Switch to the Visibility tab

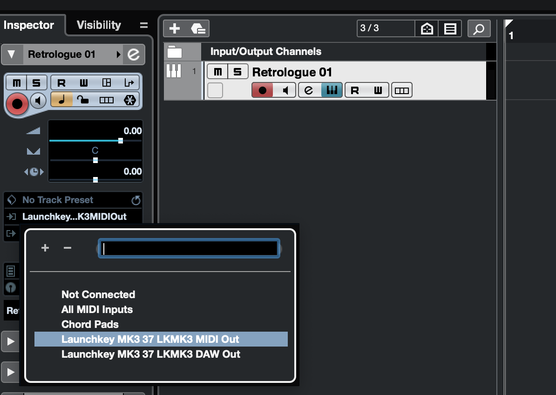pyautogui.click(x=99, y=25)
